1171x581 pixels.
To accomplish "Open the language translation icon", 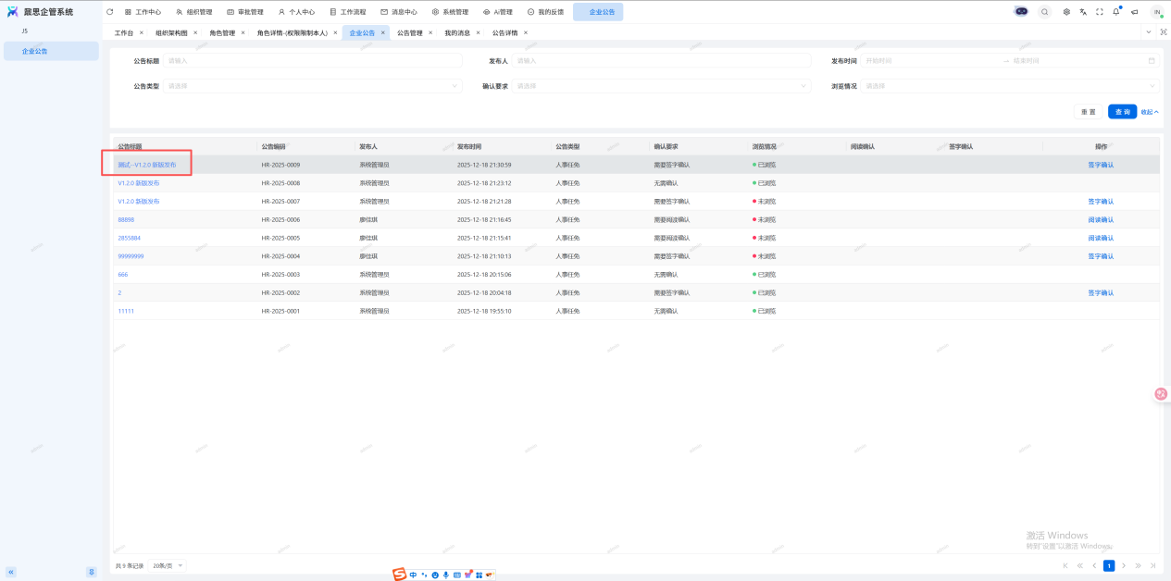I will [1083, 12].
